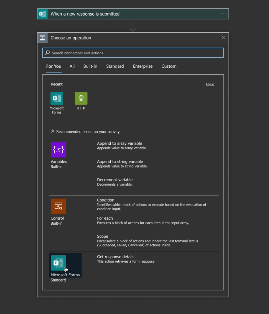
Task: Open the trigger's three-dot options menu
Action: point(223,14)
